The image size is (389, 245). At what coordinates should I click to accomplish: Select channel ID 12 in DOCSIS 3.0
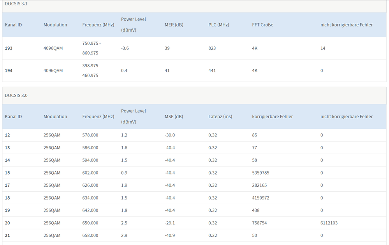click(x=7, y=135)
